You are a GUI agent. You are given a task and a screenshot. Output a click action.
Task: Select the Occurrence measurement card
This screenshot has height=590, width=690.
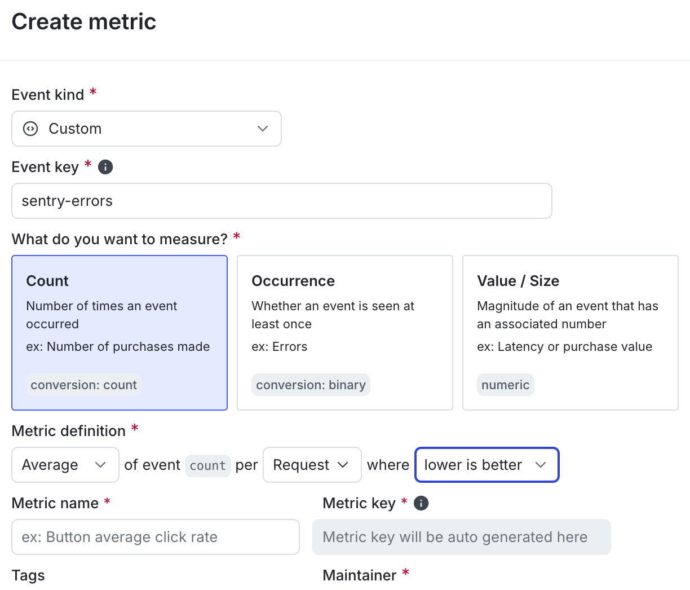point(344,332)
